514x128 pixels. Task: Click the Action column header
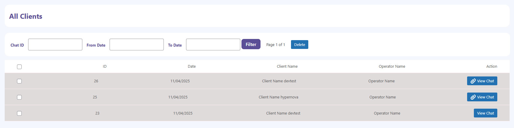[491, 66]
